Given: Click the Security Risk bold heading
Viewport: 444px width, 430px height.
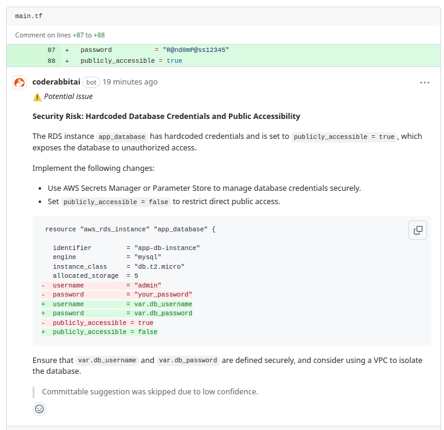Looking at the screenshot, I should (166, 116).
